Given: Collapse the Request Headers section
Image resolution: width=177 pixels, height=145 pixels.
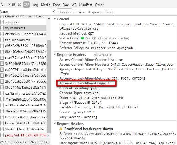Looking at the screenshot, I should tap(55, 124).
